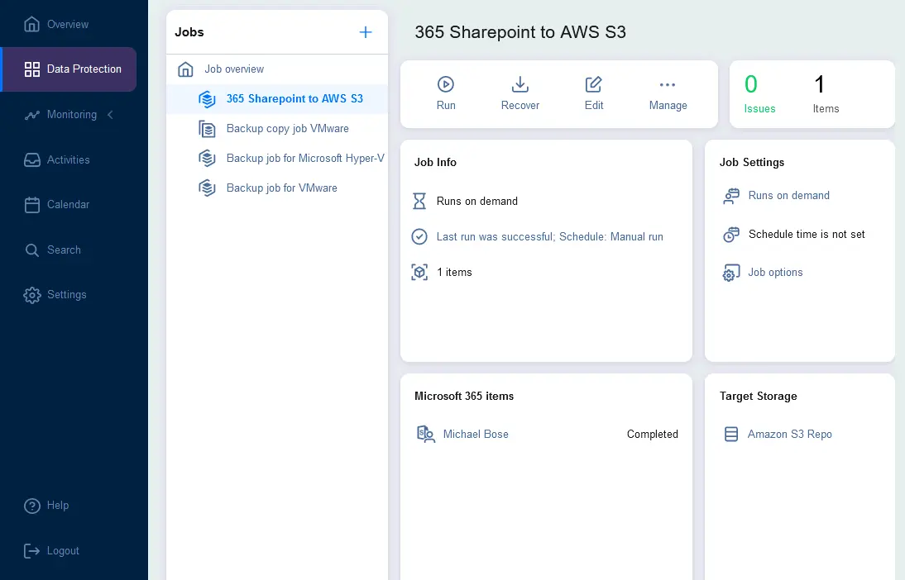
Task: Click the Data Protection grid icon
Action: coord(31,69)
